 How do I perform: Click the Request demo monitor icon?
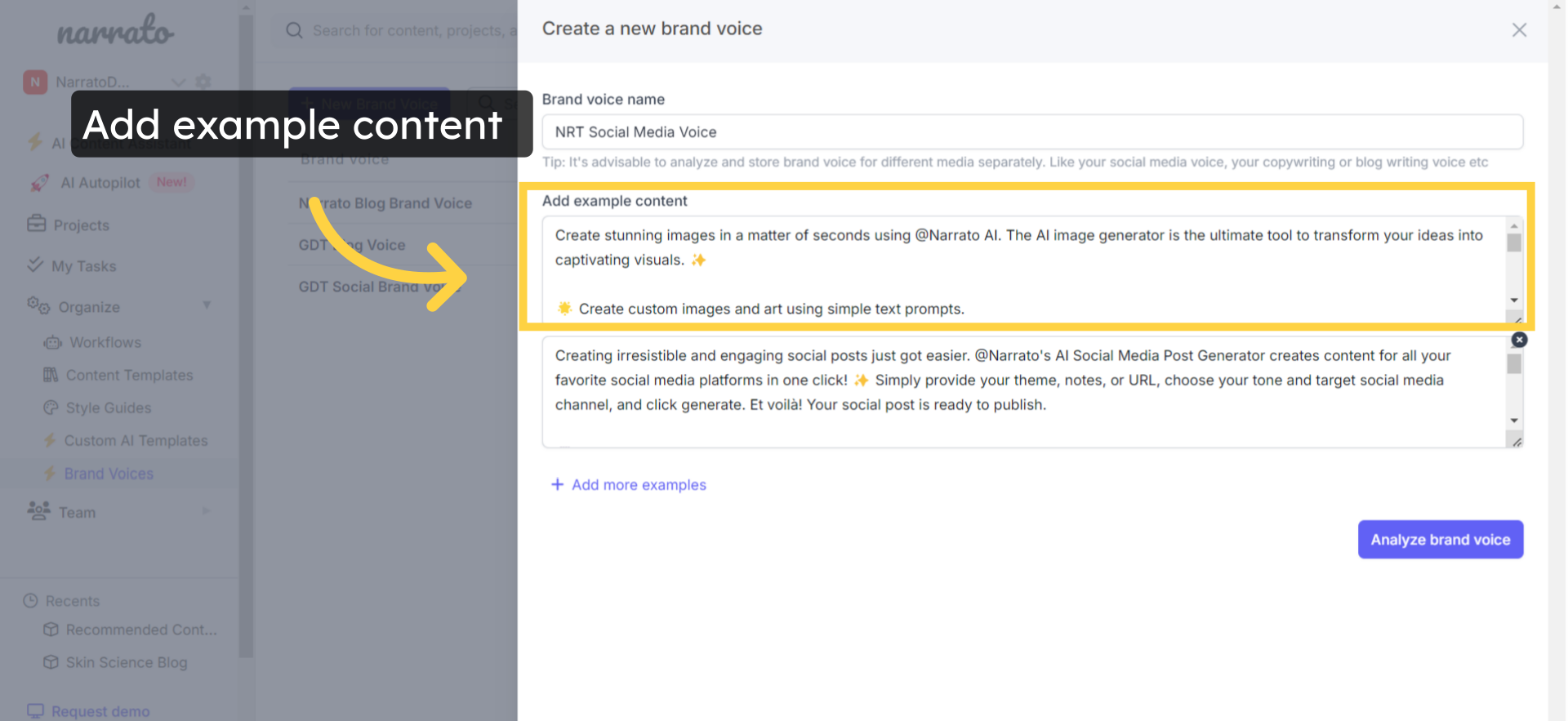click(x=35, y=710)
